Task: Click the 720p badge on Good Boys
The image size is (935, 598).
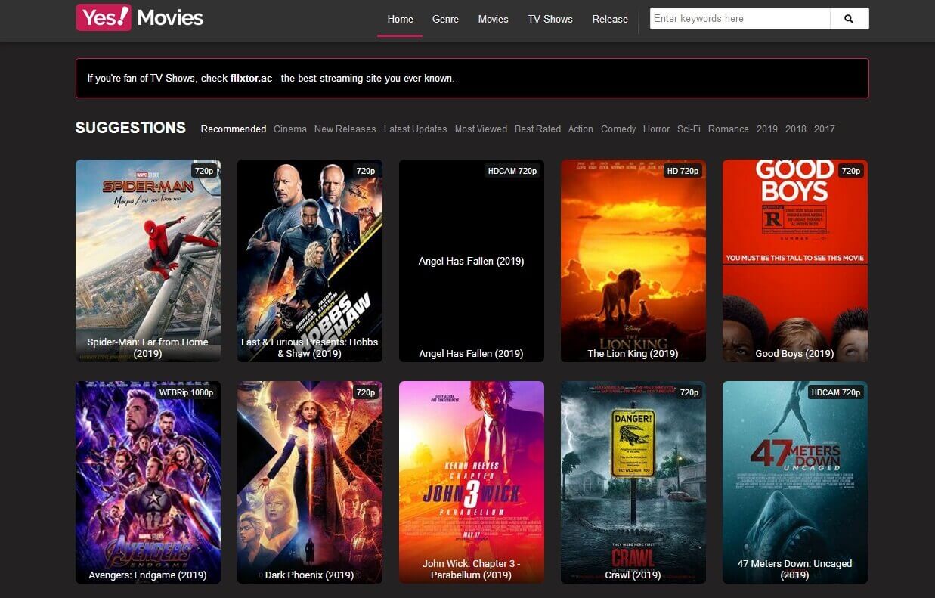Action: [851, 171]
